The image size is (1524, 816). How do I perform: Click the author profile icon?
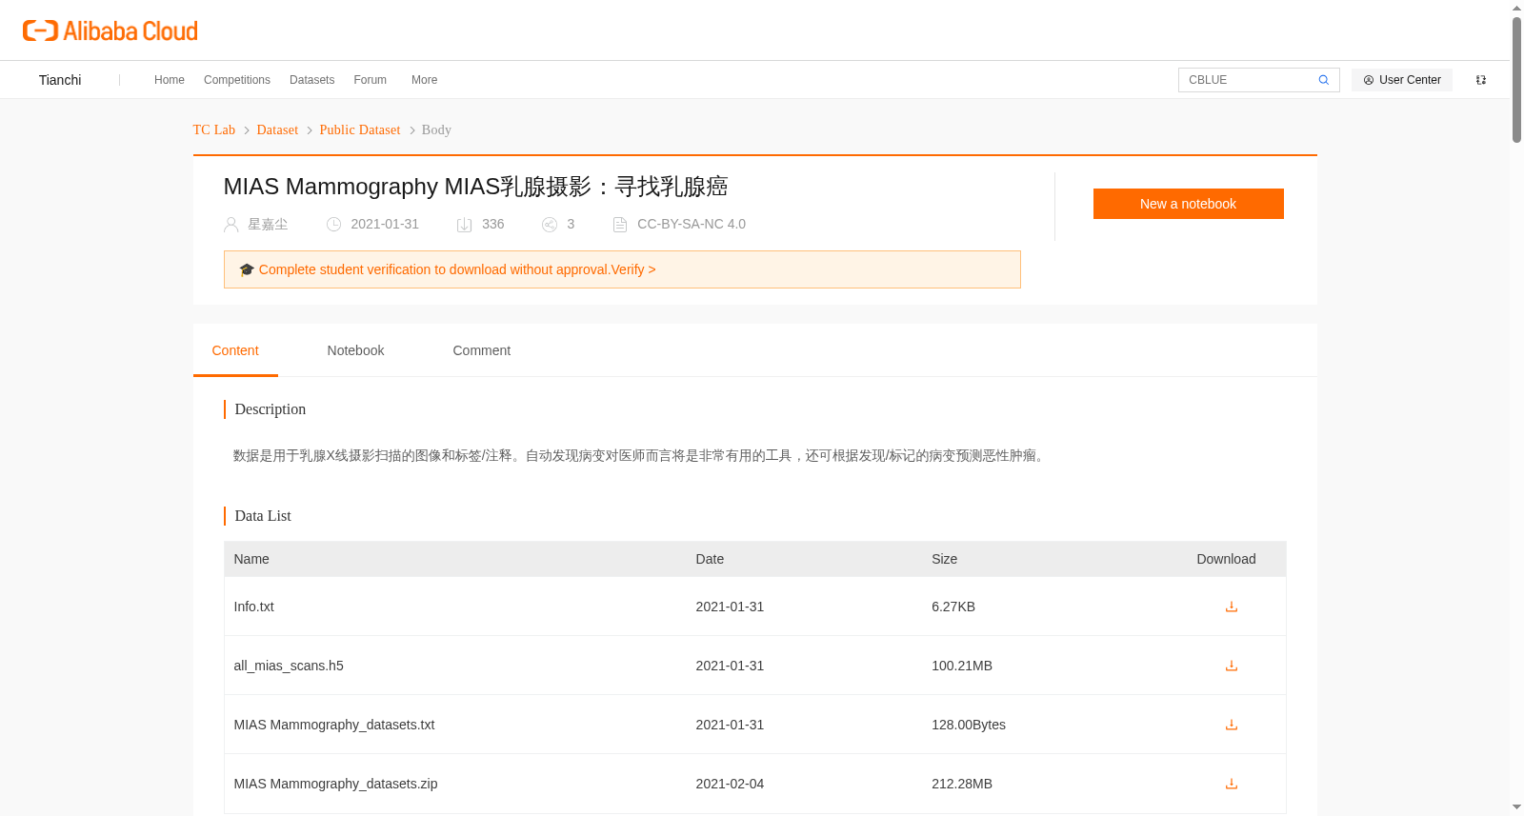(231, 225)
